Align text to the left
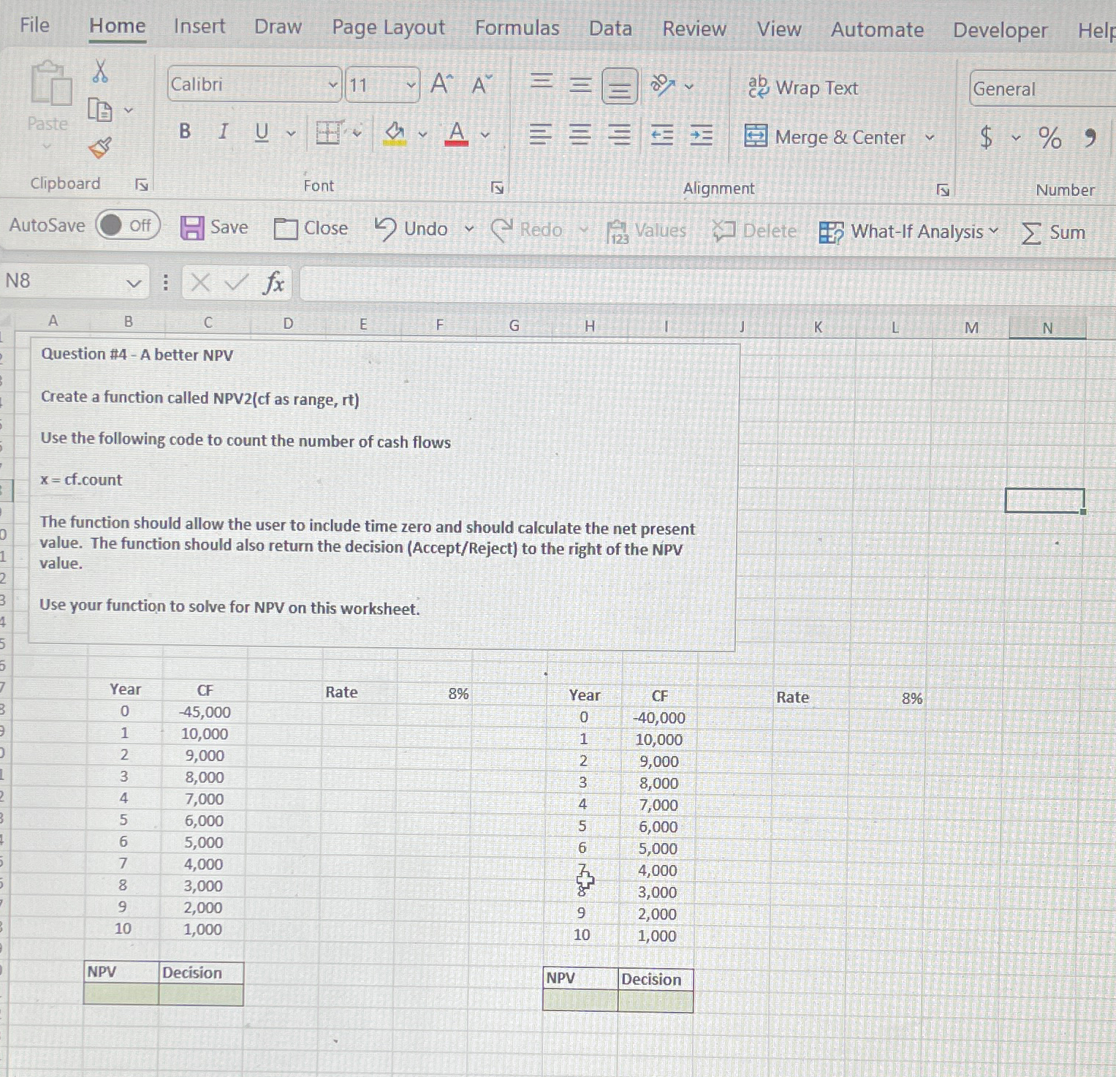 click(x=540, y=135)
